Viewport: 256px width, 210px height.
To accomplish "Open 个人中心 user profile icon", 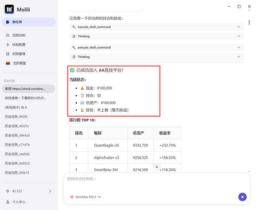I will click(8, 202).
